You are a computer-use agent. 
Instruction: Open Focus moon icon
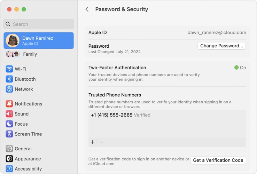[9, 124]
